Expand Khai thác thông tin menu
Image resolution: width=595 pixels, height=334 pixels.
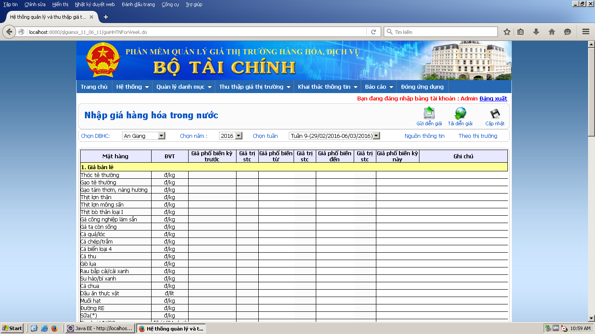[327, 87]
